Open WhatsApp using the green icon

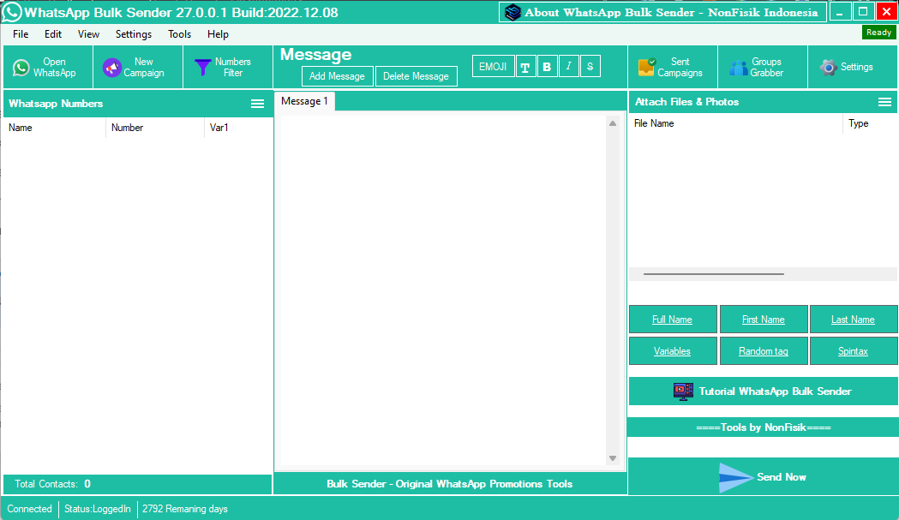point(21,68)
